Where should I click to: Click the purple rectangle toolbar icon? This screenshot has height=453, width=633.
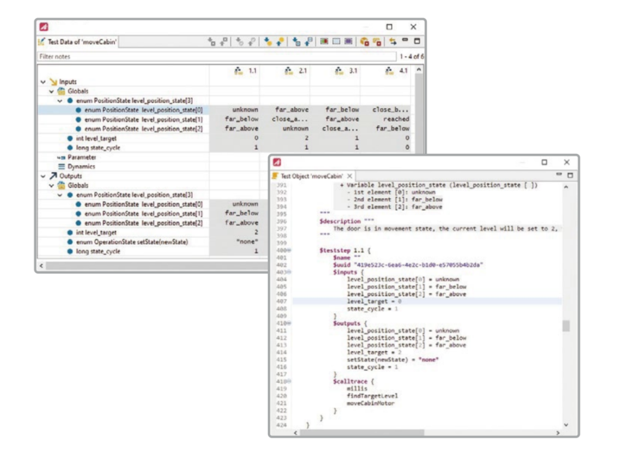point(348,41)
